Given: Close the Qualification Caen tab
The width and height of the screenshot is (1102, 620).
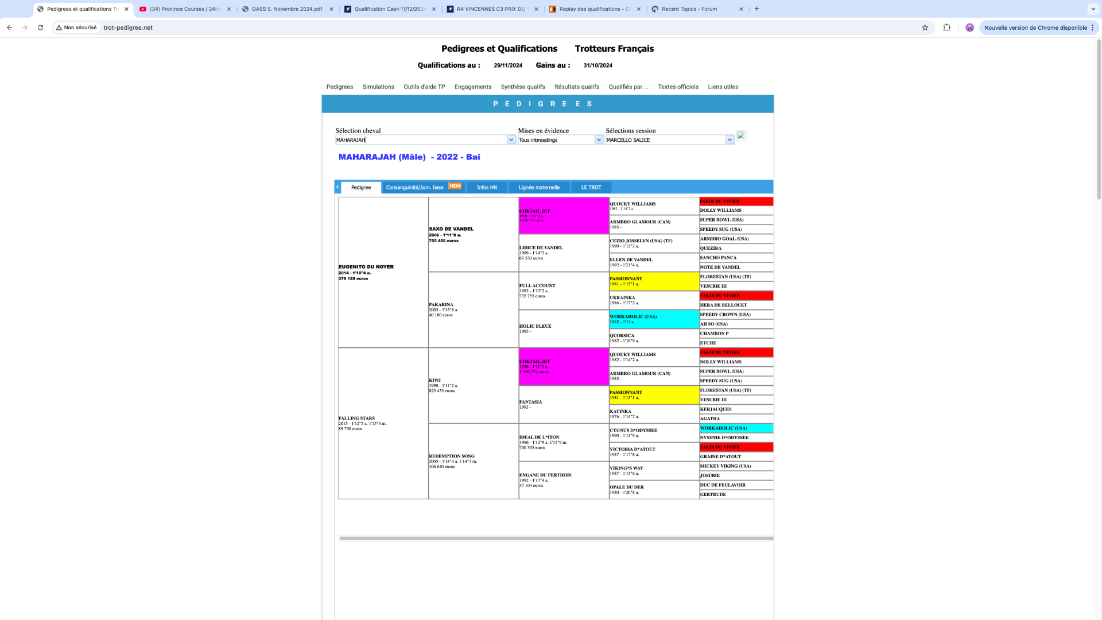Looking at the screenshot, I should tap(433, 9).
